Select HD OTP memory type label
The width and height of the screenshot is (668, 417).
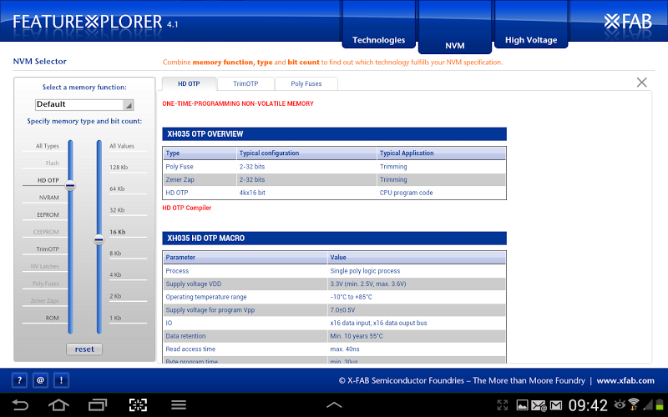[x=48, y=180]
